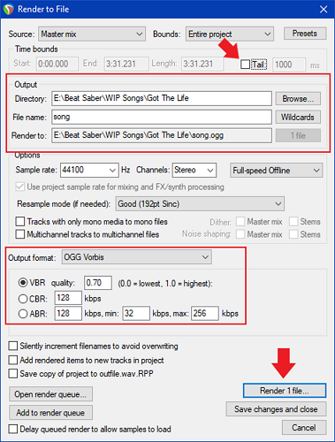Enable the Tail checkbox

(x=245, y=65)
